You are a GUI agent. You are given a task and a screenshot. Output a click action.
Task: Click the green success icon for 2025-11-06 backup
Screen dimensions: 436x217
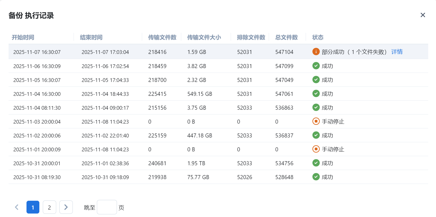(x=316, y=66)
